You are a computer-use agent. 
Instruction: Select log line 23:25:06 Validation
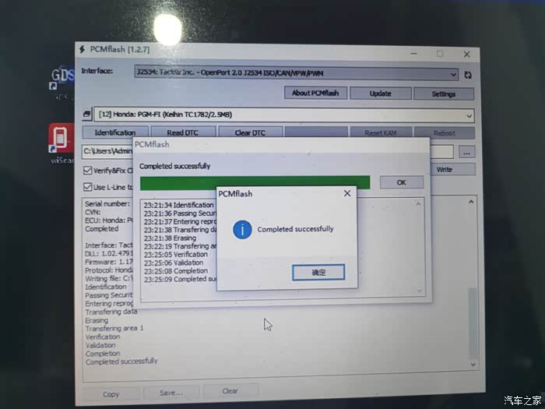[174, 263]
